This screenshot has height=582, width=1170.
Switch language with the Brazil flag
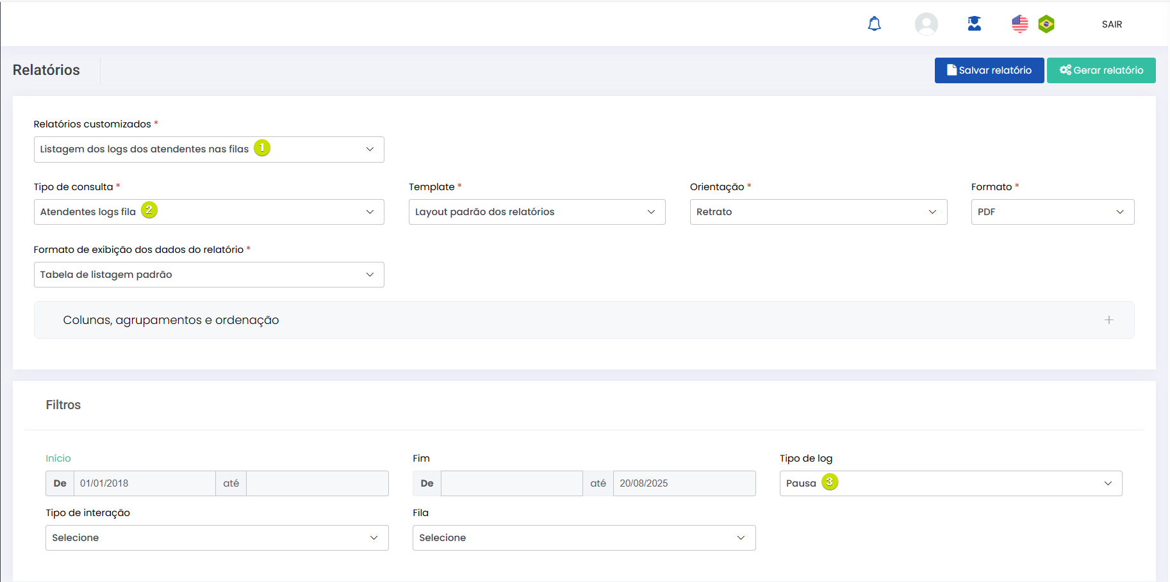pyautogui.click(x=1046, y=24)
